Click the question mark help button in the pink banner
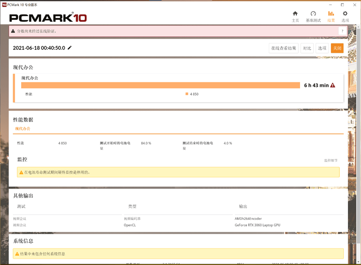The height and width of the screenshot is (265, 361). 342,31
